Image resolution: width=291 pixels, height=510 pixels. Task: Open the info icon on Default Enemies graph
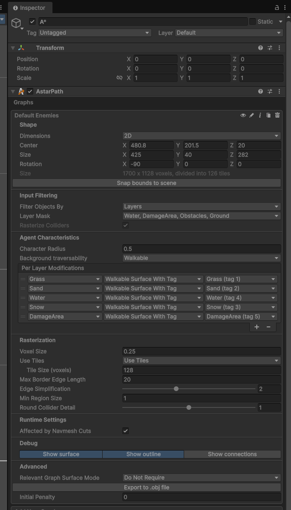tap(260, 115)
